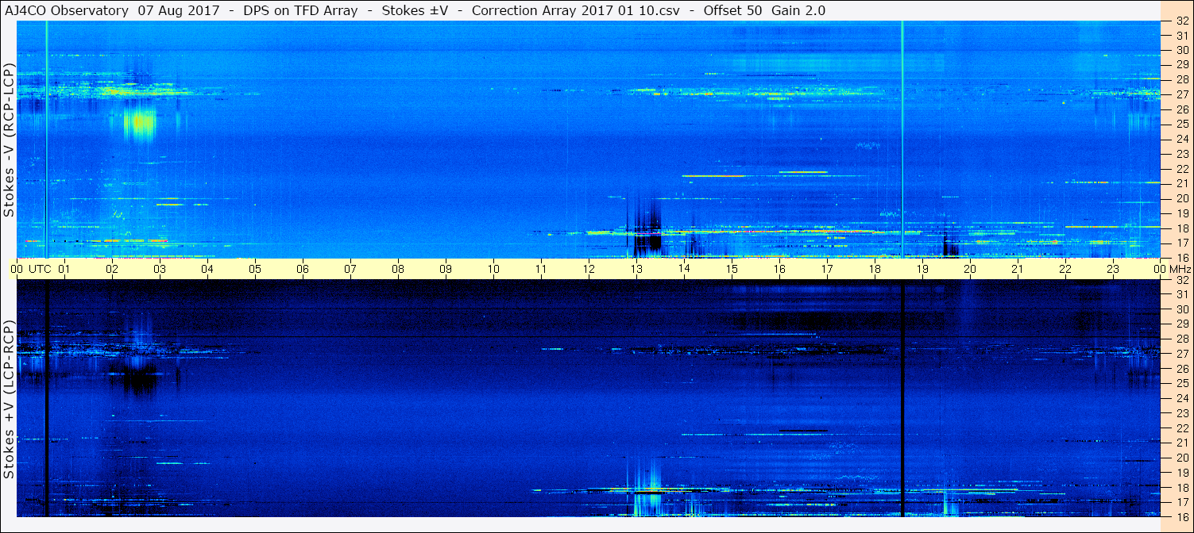This screenshot has height=533, width=1194.
Task: Select the 20 hour mark on UTC time axis
Action: [x=970, y=269]
